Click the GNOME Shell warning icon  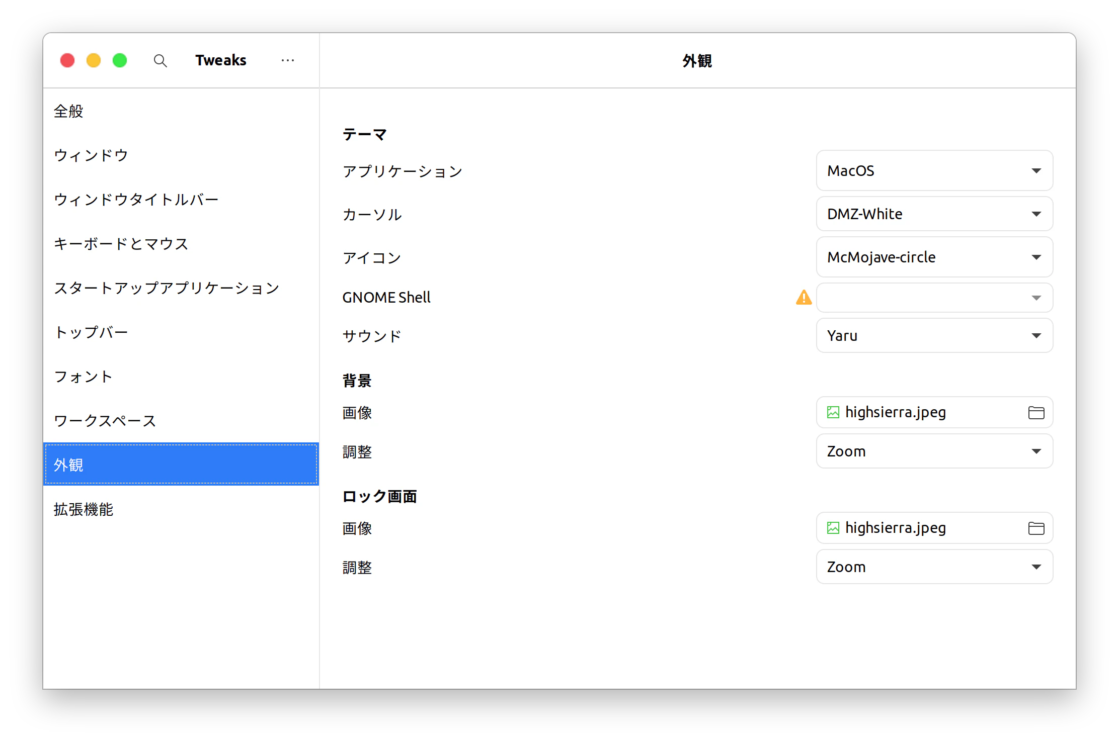pyautogui.click(x=804, y=298)
